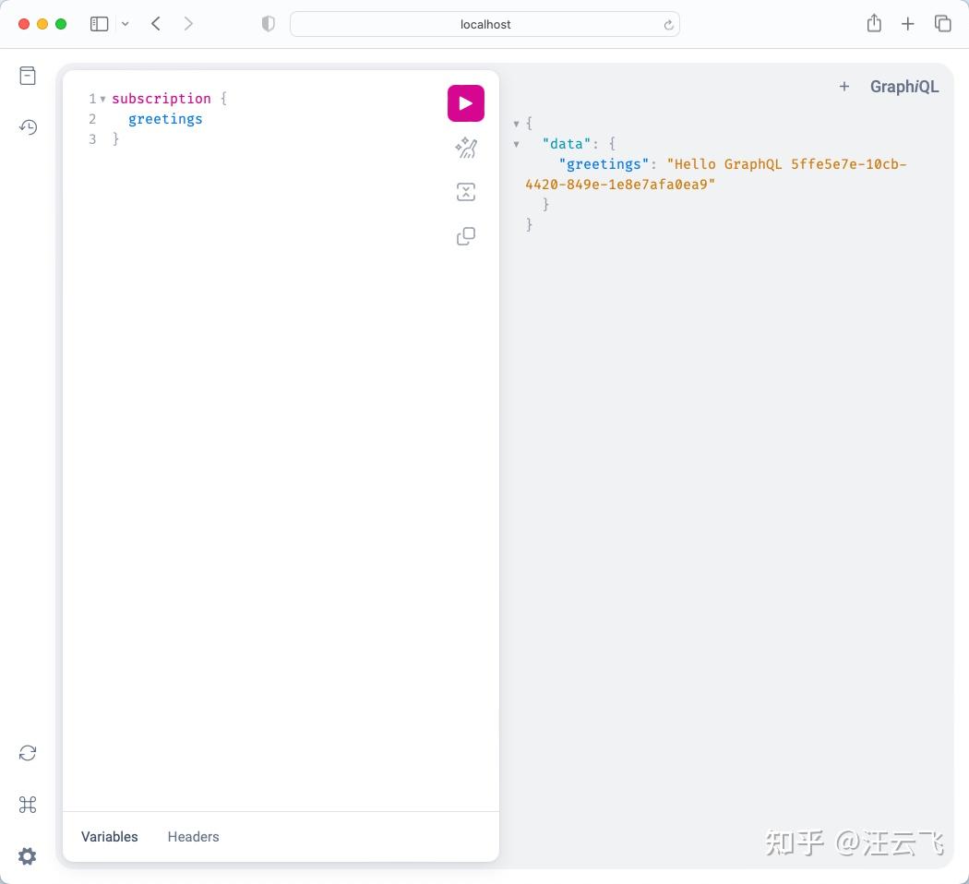The width and height of the screenshot is (969, 884).
Task: Navigate back using Safari's back arrow
Action: pyautogui.click(x=155, y=23)
